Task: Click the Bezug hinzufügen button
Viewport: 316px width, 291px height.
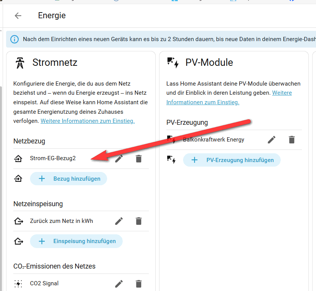Action: (68, 178)
